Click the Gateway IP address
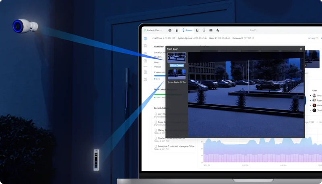 249,38
